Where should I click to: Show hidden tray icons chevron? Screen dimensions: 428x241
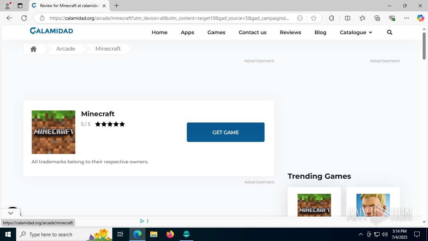(360, 234)
